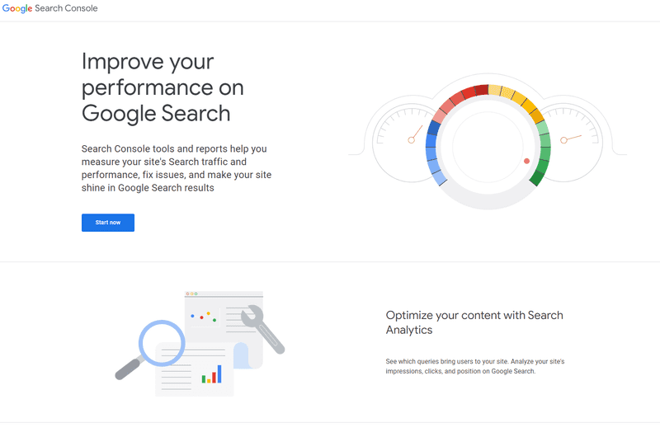This screenshot has width=660, height=437.
Task: Click the colored bar chart graphic
Action: coord(211,375)
